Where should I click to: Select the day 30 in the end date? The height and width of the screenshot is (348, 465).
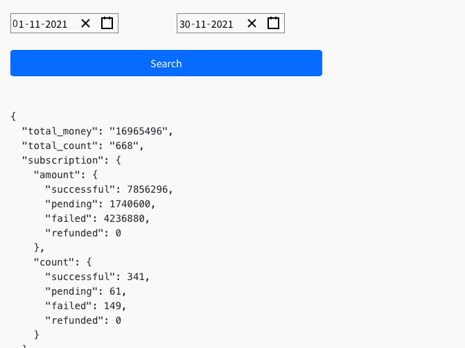click(x=185, y=24)
